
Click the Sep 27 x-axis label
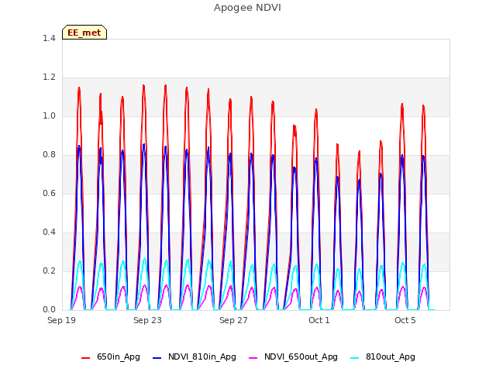[233, 320]
